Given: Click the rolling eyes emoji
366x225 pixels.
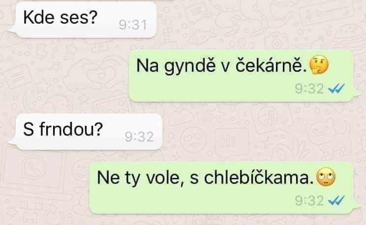Looking at the screenshot, I should [x=326, y=177].
